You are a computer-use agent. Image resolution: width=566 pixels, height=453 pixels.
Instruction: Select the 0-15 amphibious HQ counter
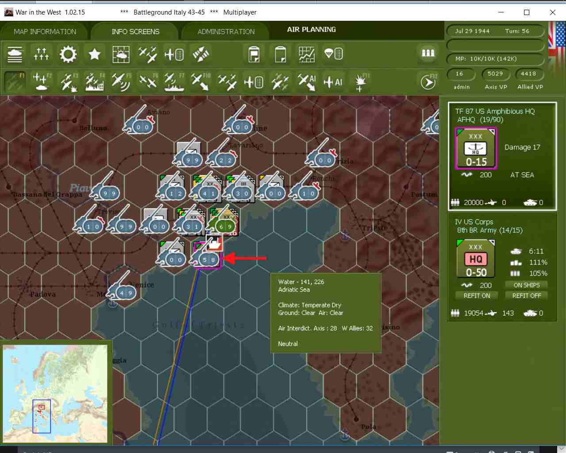(x=476, y=149)
